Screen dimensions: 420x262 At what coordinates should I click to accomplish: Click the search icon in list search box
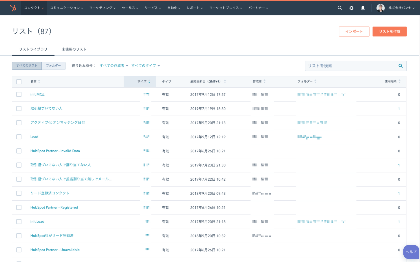pyautogui.click(x=400, y=66)
